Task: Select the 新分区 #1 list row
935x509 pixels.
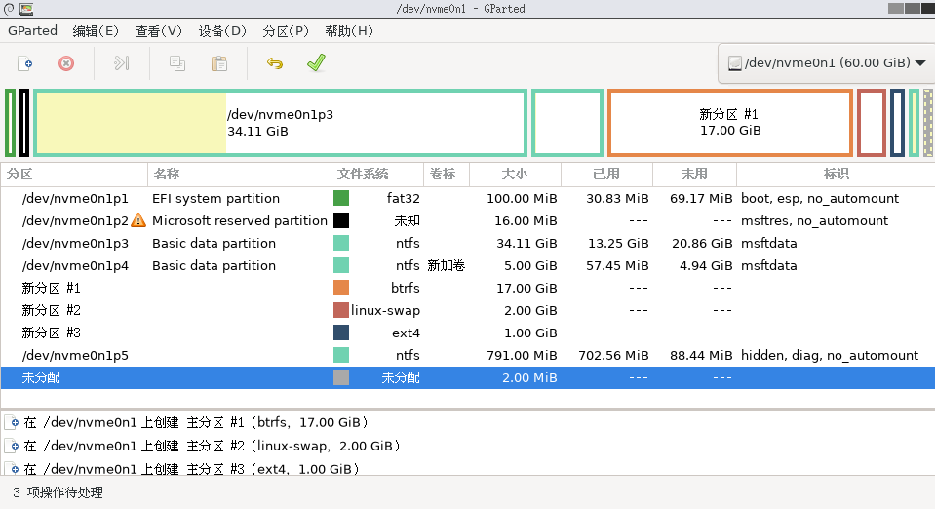Action: coord(468,288)
